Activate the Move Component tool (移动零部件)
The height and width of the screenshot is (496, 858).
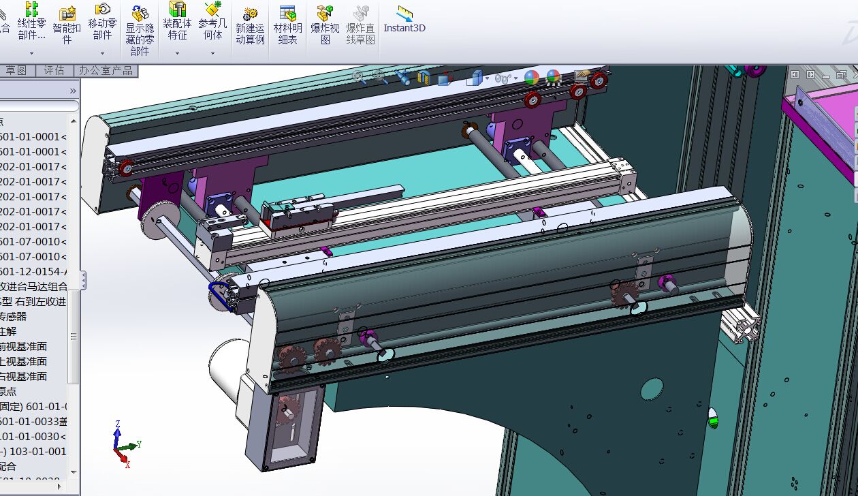102,20
